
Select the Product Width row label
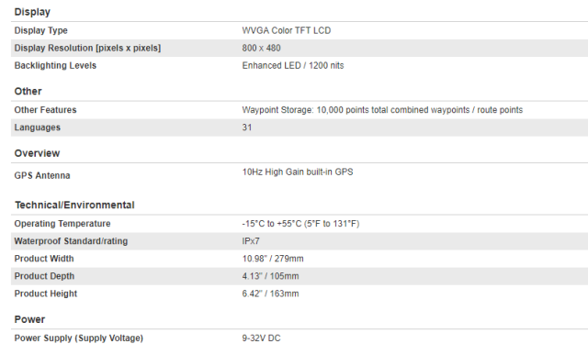point(44,259)
